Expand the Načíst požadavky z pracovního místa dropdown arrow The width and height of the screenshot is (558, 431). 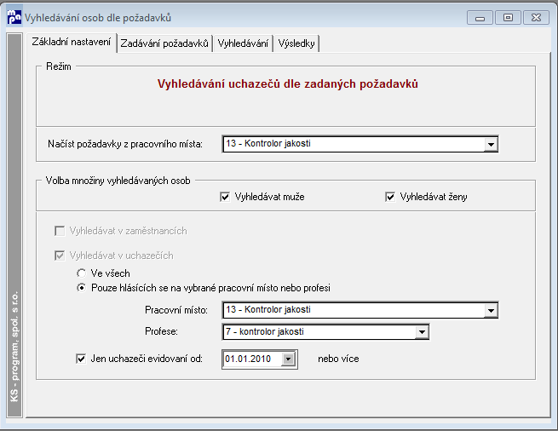tap(491, 144)
